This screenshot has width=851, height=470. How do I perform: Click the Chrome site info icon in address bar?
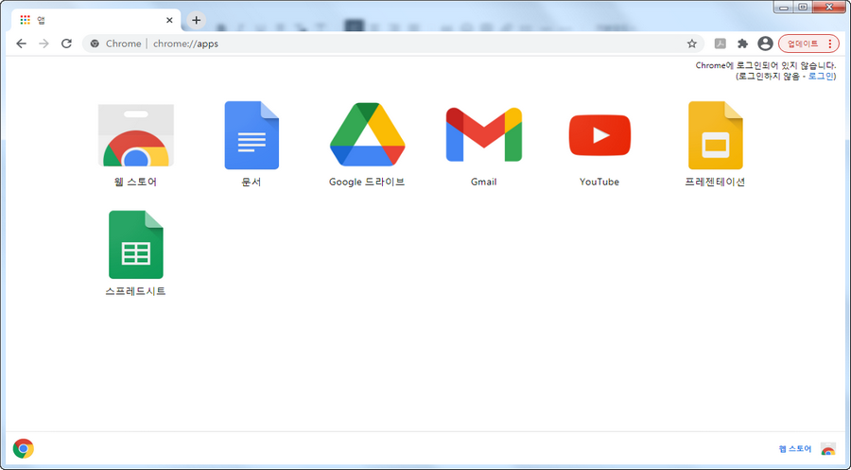coord(95,44)
